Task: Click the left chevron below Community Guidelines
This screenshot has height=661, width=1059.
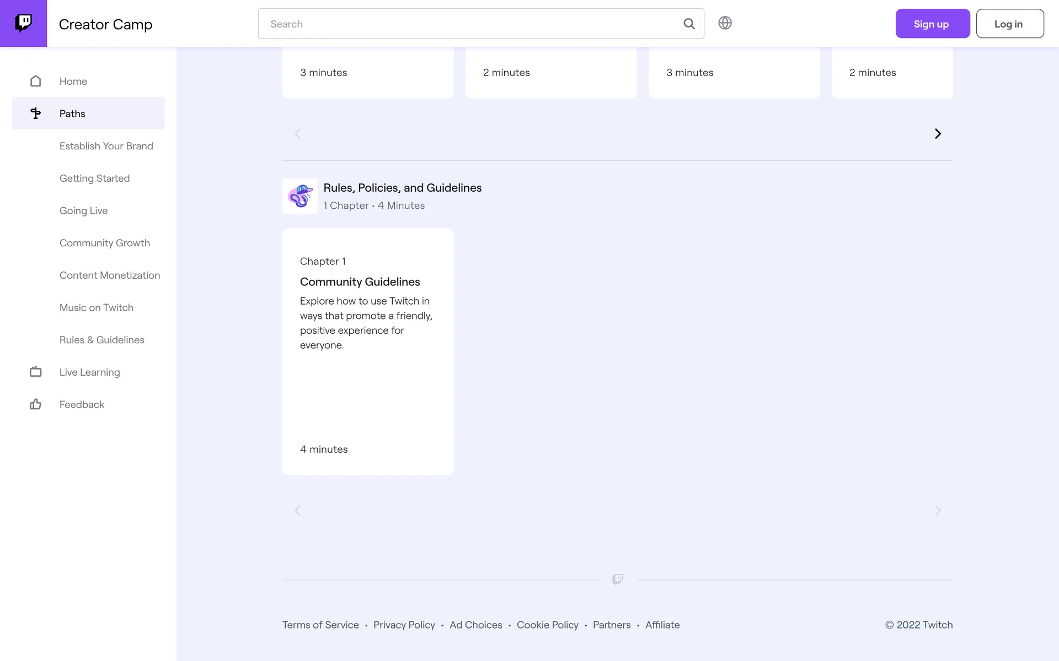Action: (297, 511)
